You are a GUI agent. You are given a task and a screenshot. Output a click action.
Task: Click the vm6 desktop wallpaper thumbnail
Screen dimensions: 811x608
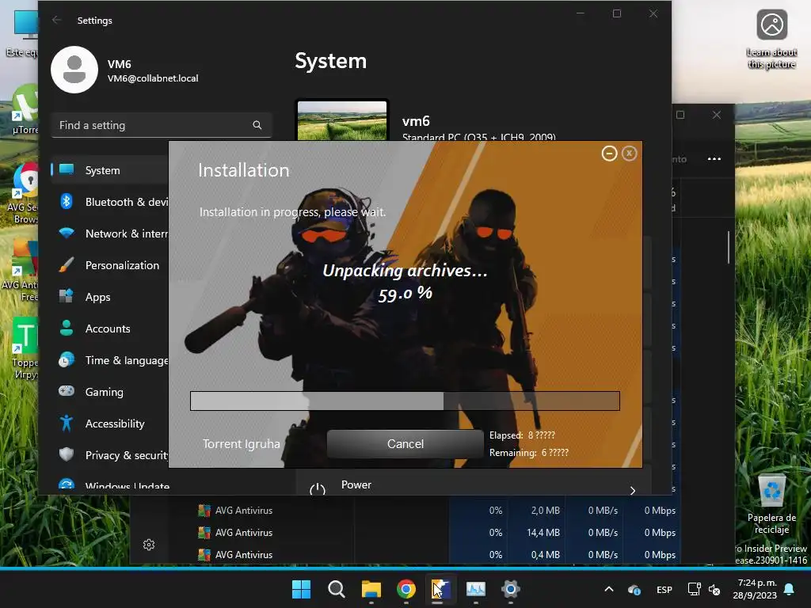click(342, 120)
